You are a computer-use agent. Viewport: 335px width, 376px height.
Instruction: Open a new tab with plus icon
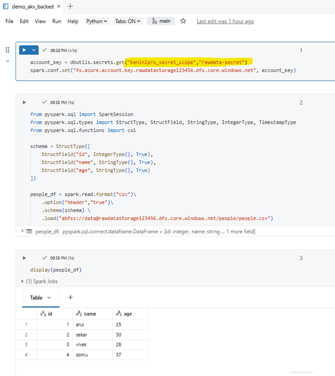tap(71, 6)
